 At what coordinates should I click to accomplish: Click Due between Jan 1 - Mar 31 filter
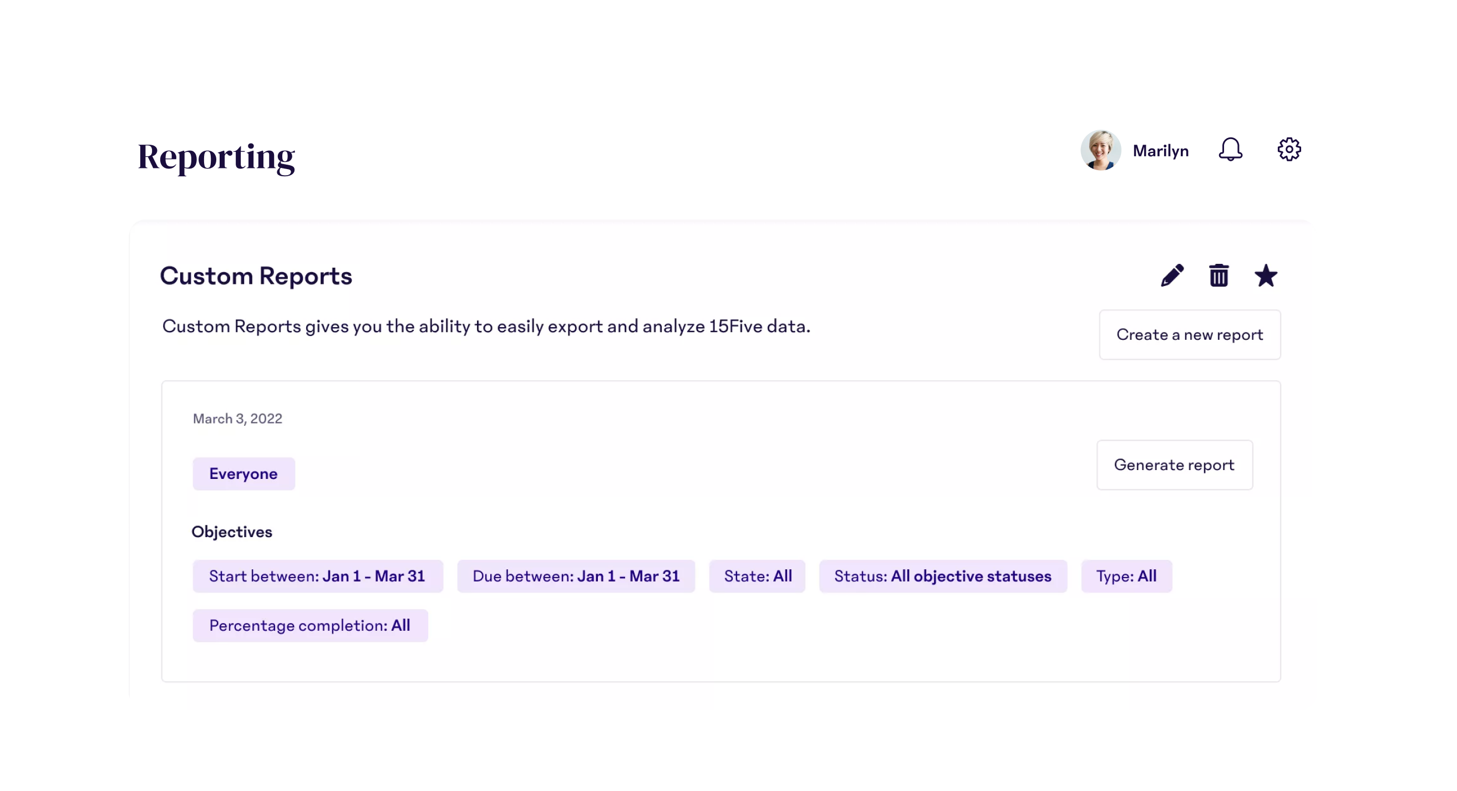[x=576, y=576]
